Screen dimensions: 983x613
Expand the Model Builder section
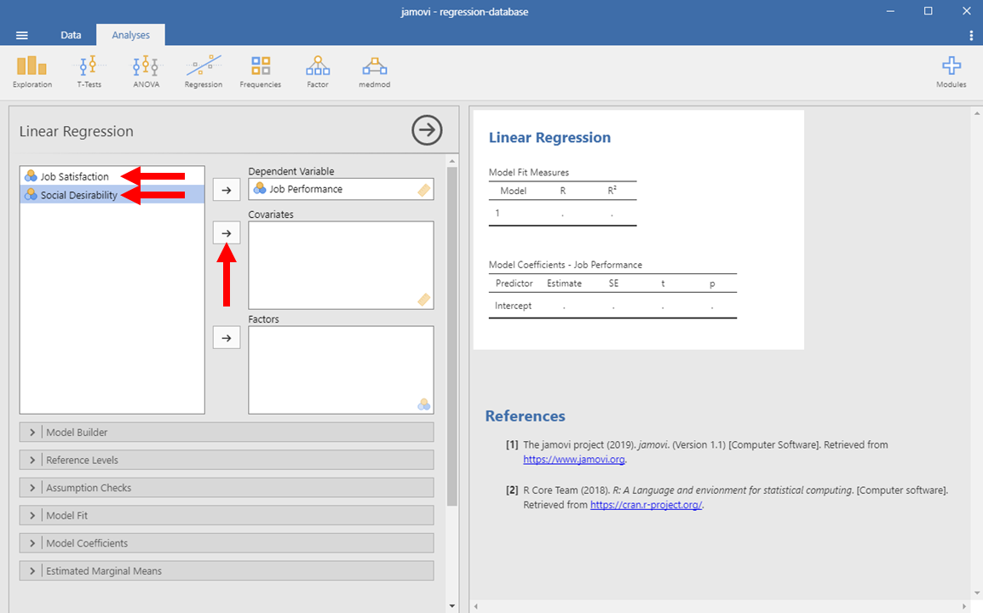[77, 433]
